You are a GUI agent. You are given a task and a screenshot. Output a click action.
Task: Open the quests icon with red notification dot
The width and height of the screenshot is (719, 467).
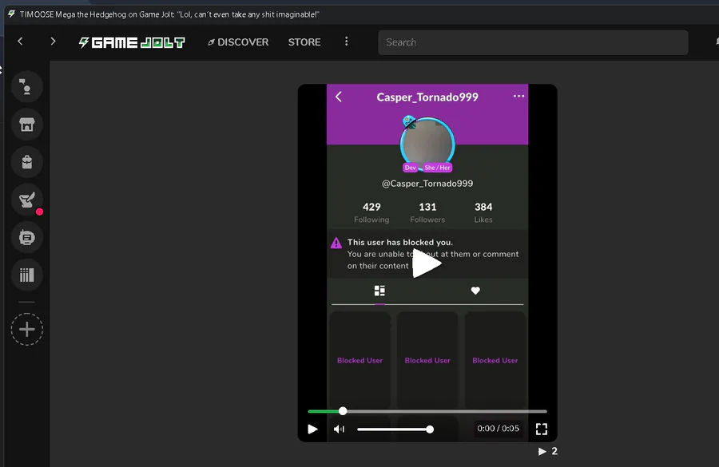click(27, 200)
